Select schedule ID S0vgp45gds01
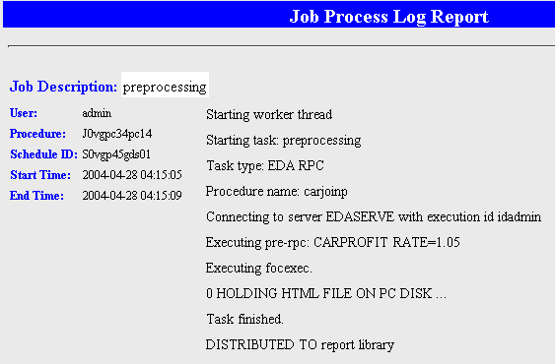The image size is (555, 364). tap(116, 154)
